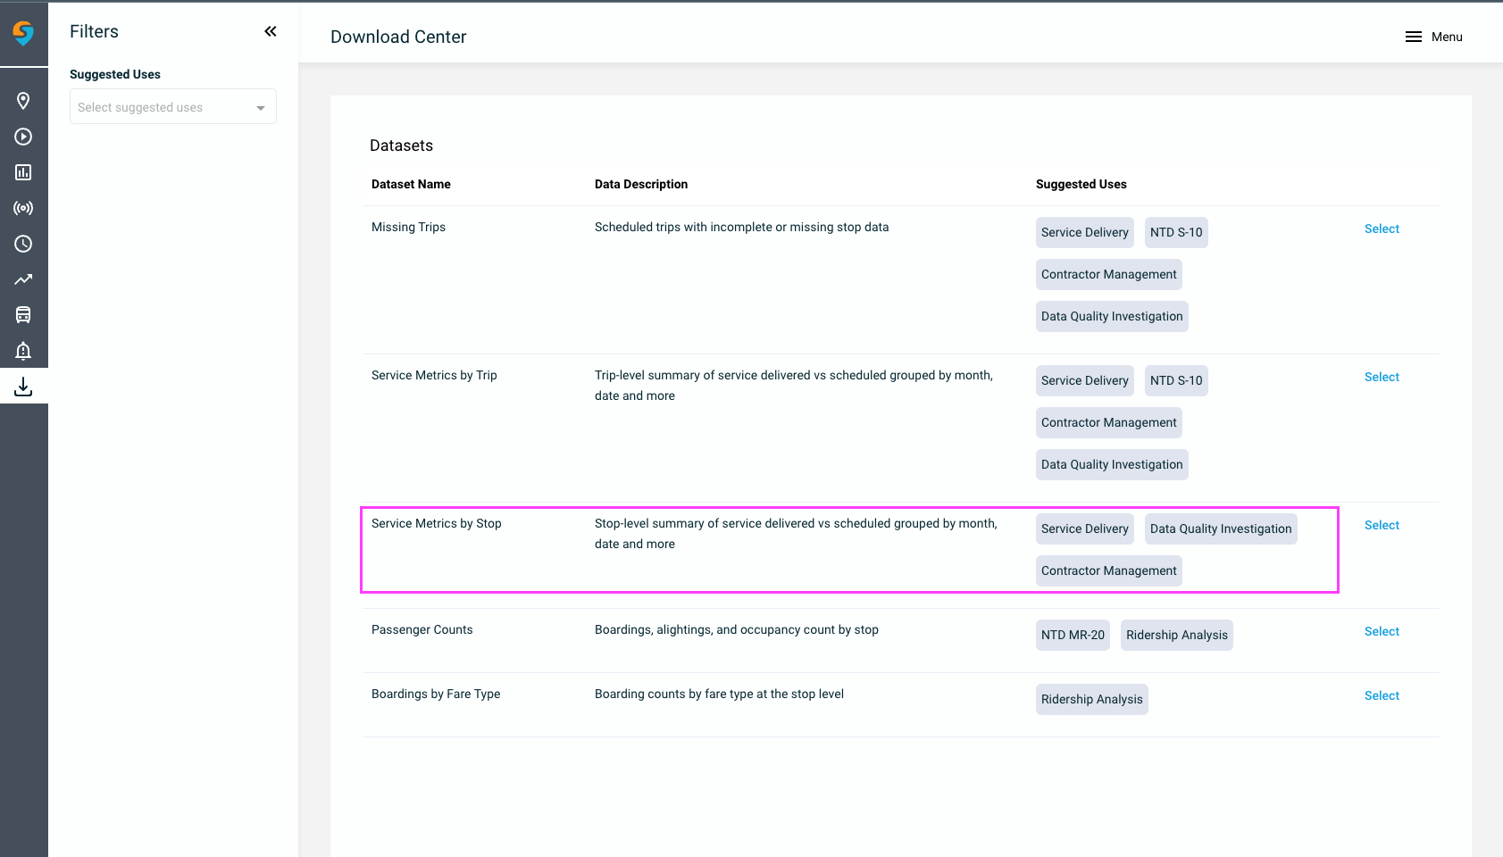This screenshot has width=1503, height=857.
Task: Click Data Quality Investigation tag for Missing Trips
Action: pyautogui.click(x=1112, y=316)
